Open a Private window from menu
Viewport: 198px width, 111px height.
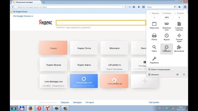click(x=166, y=26)
